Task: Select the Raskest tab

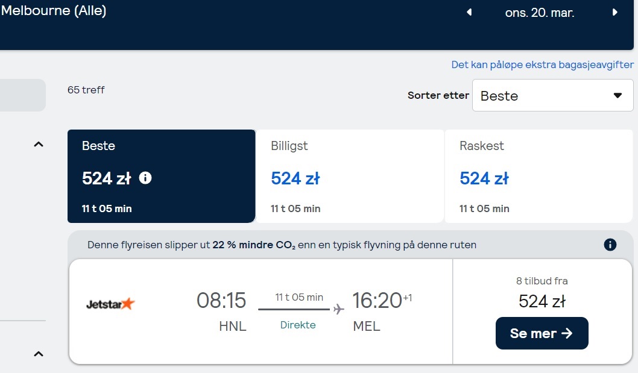Action: click(539, 176)
